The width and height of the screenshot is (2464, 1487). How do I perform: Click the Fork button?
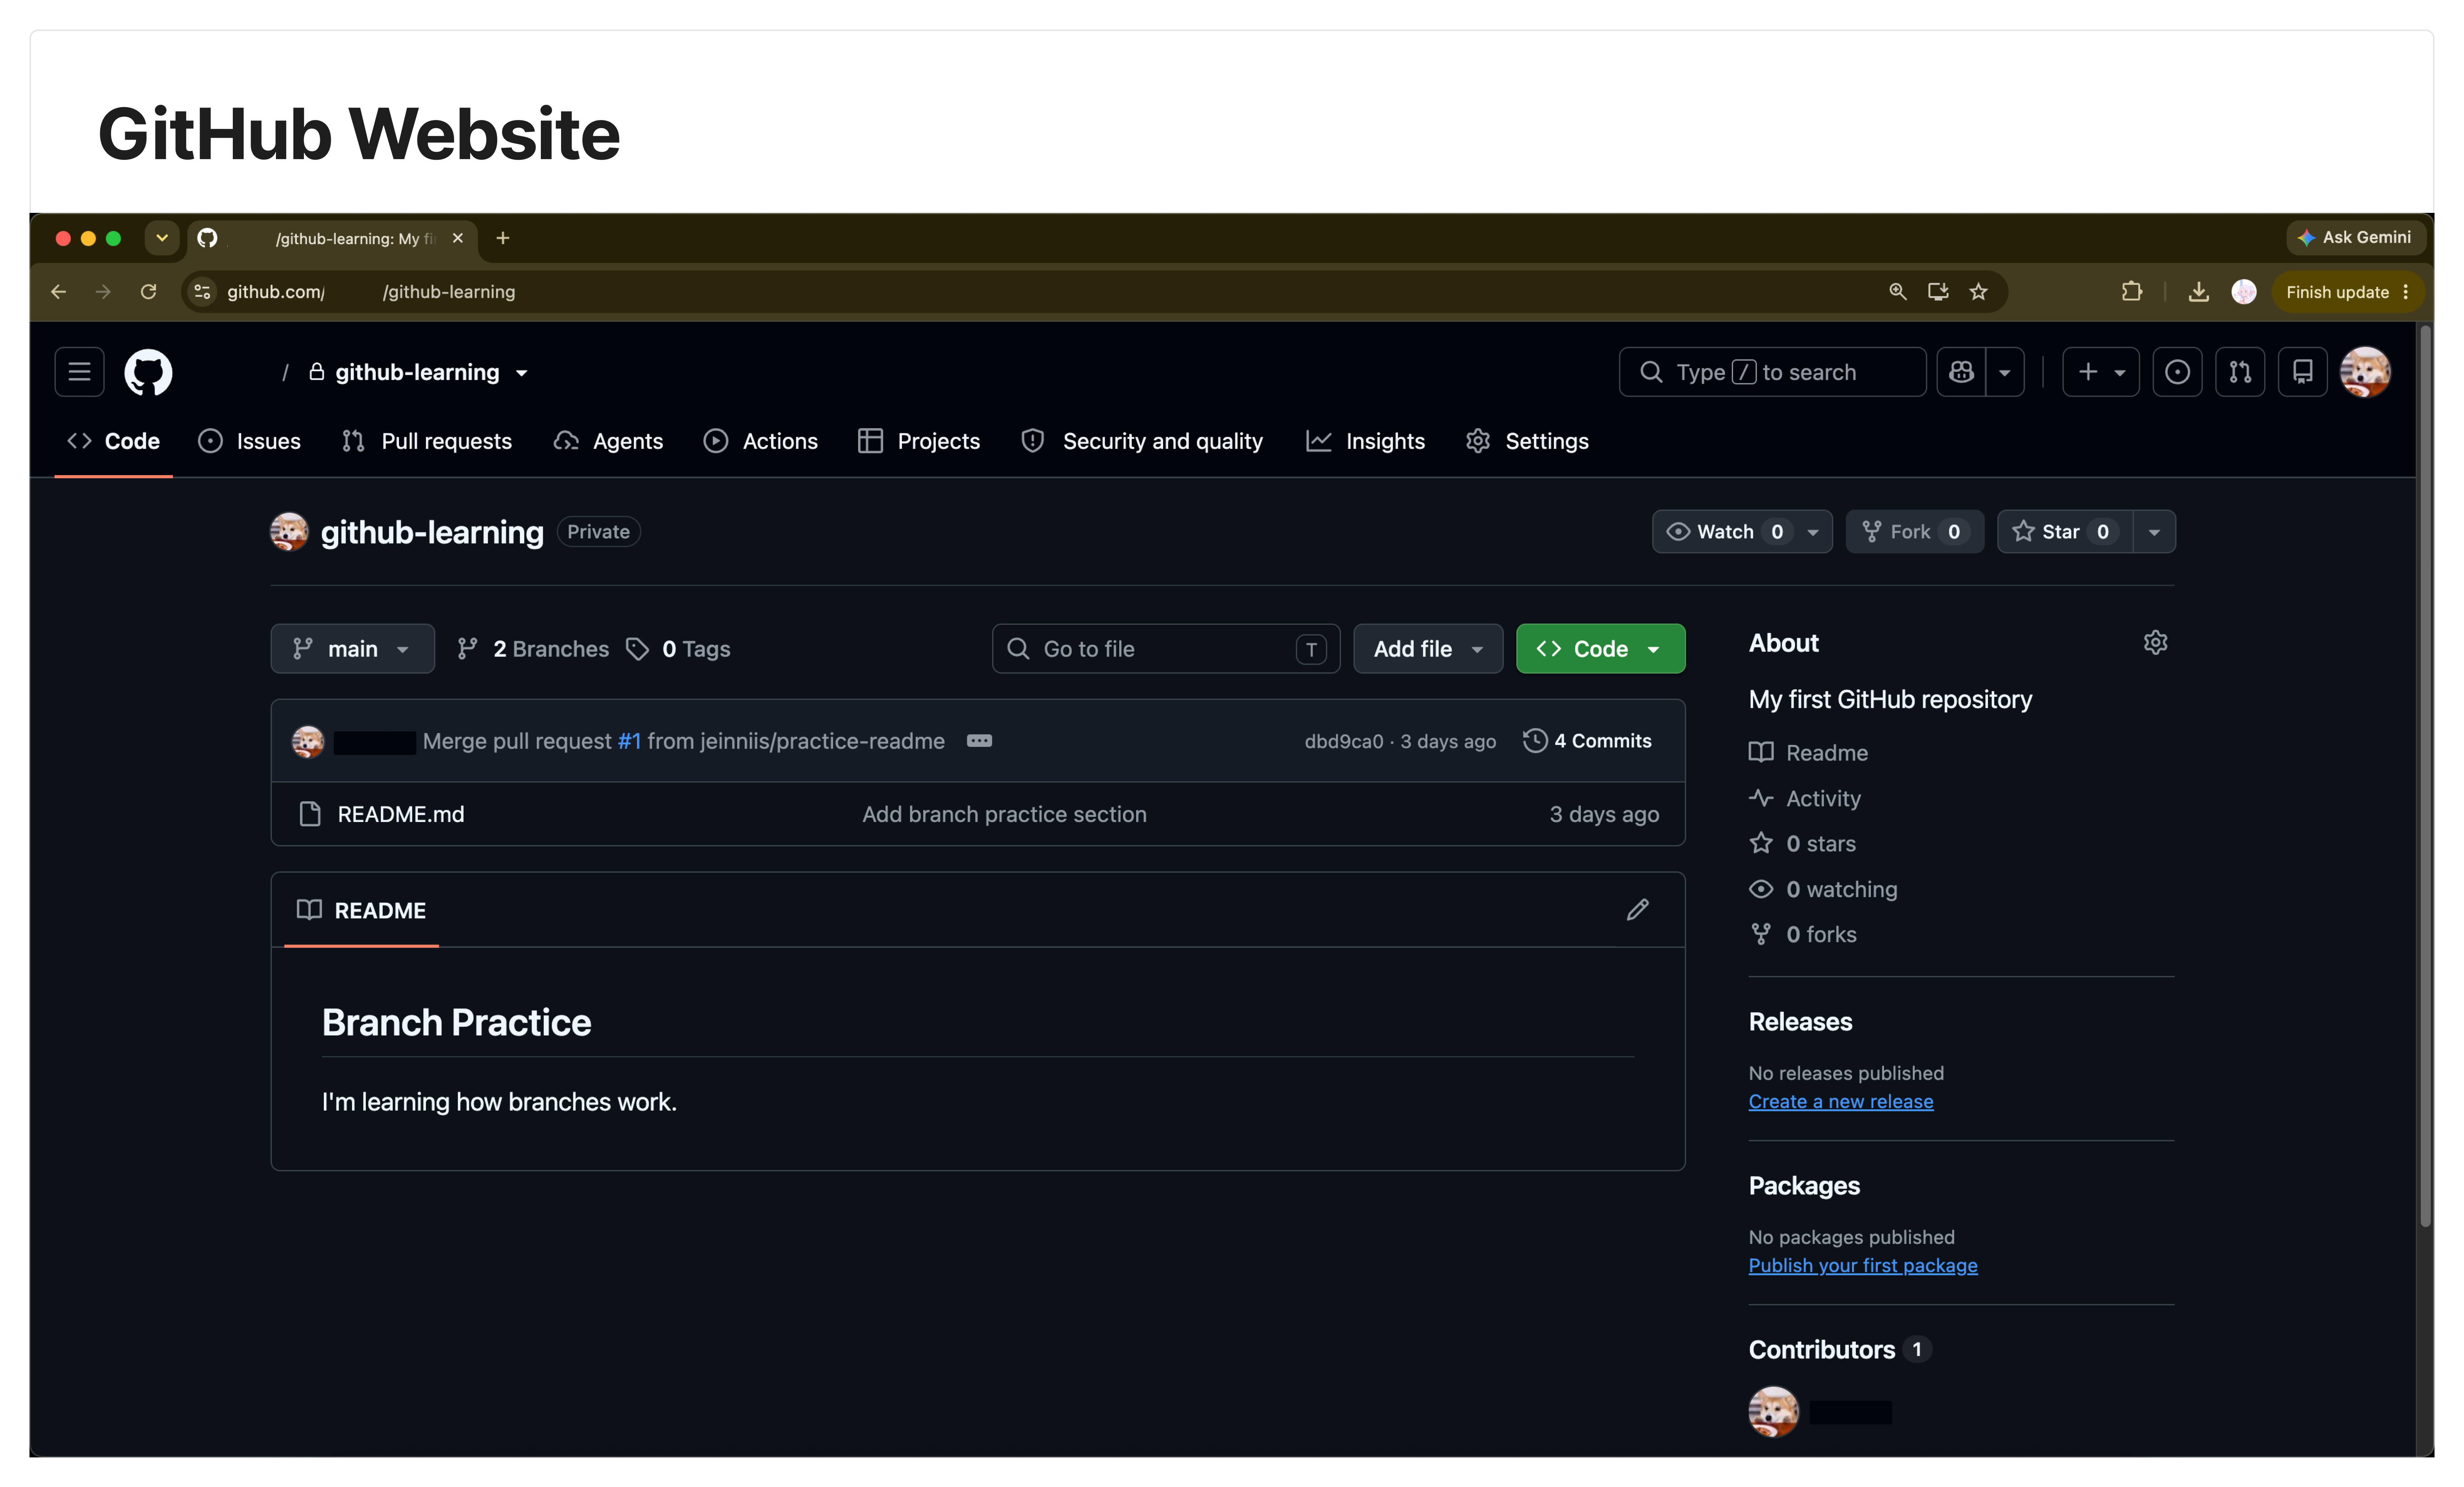pyautogui.click(x=1915, y=532)
